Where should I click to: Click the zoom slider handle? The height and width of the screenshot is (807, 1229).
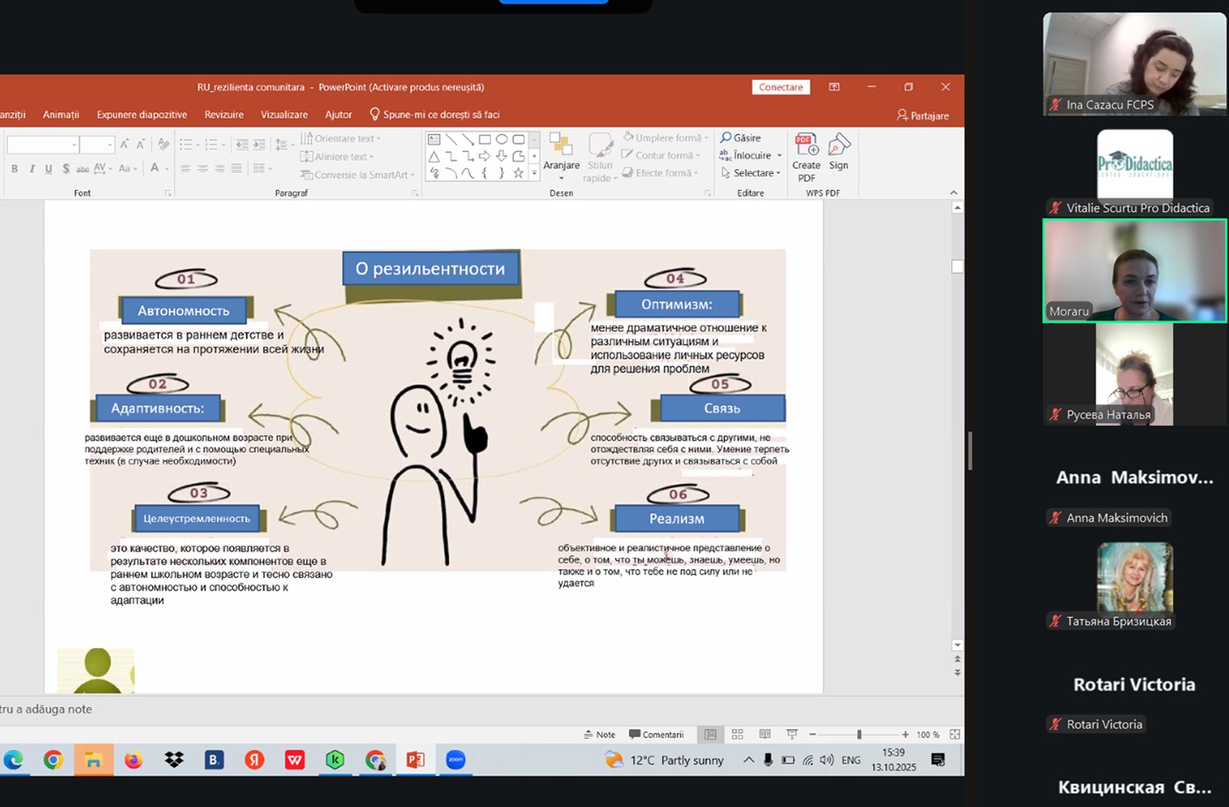pos(859,735)
